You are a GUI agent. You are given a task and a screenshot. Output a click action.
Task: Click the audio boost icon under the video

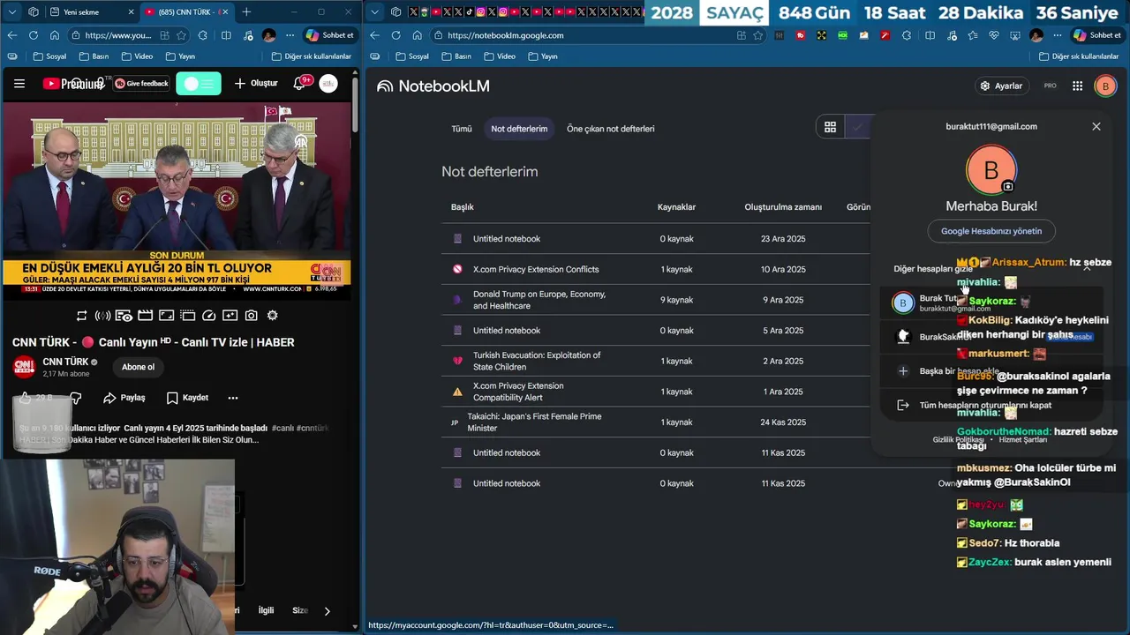[x=102, y=316]
